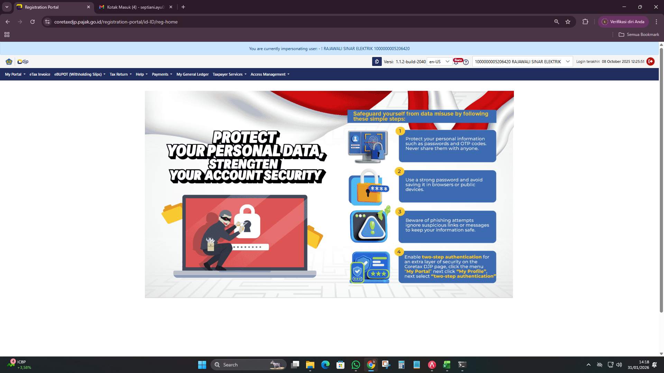This screenshot has height=373, width=664.
Task: Open the en-US language dropdown
Action: (x=439, y=61)
